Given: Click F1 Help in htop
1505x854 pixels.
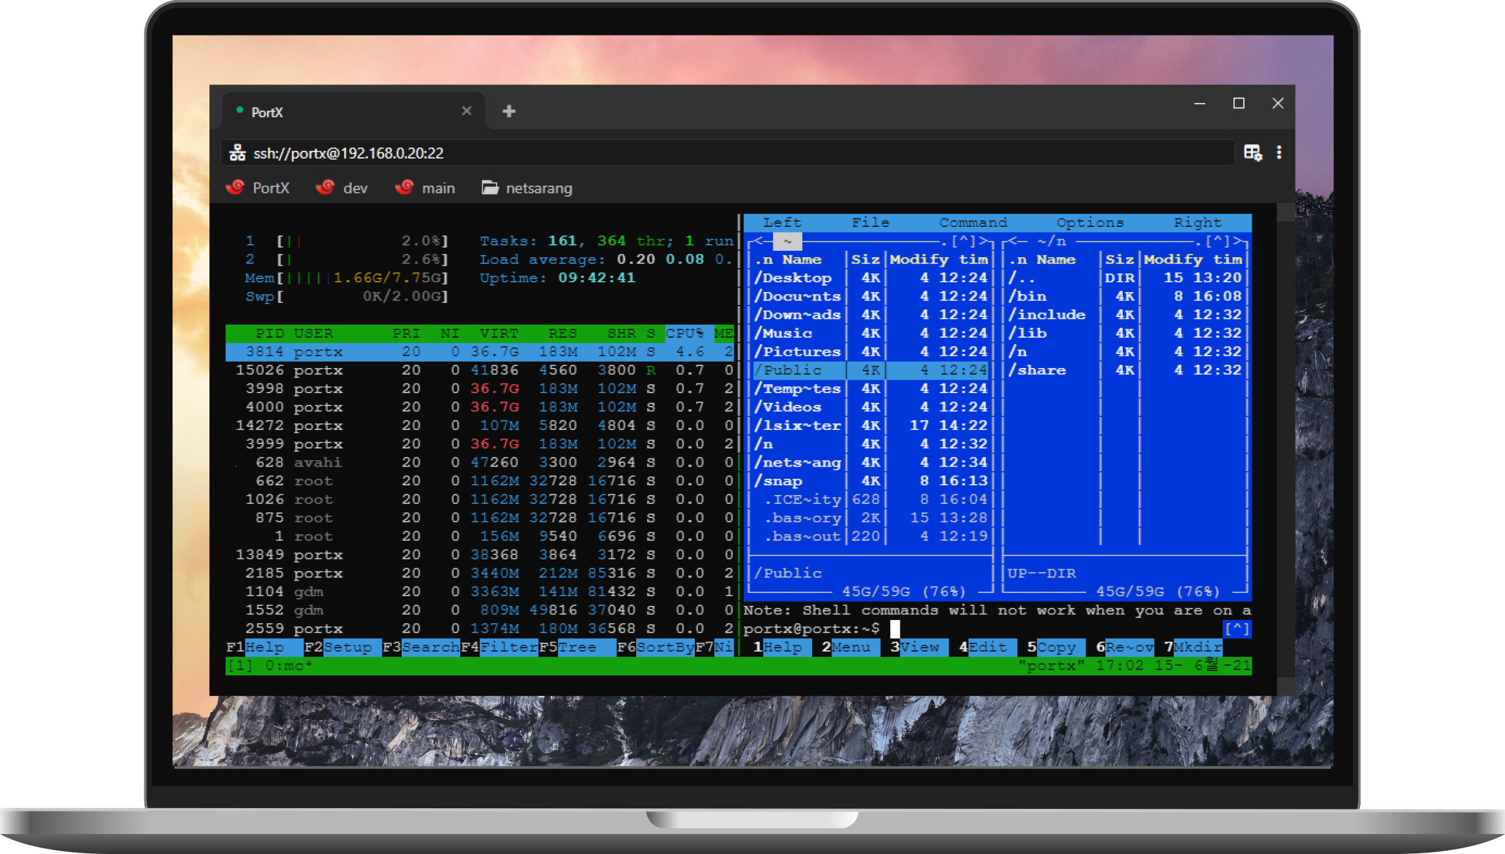Looking at the screenshot, I should click(x=264, y=647).
